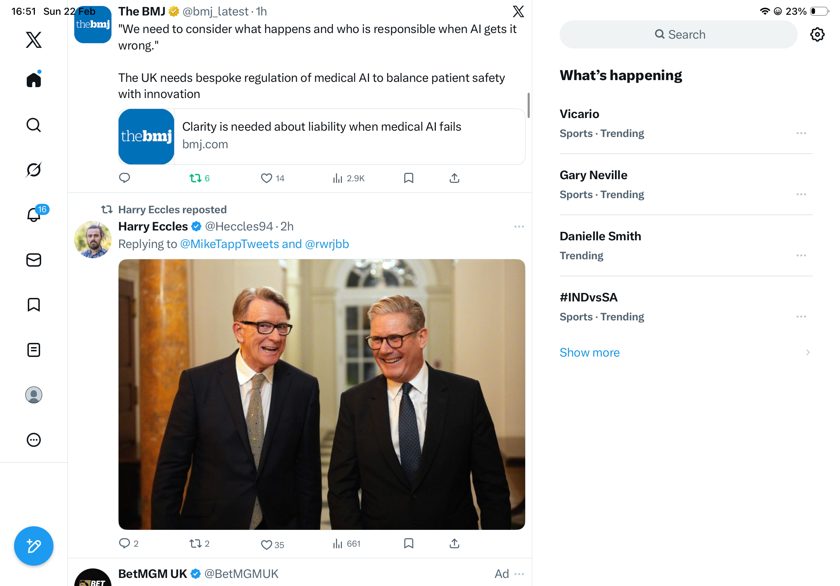840x586 pixels.
Task: Like the BMJ post
Action: (x=266, y=178)
